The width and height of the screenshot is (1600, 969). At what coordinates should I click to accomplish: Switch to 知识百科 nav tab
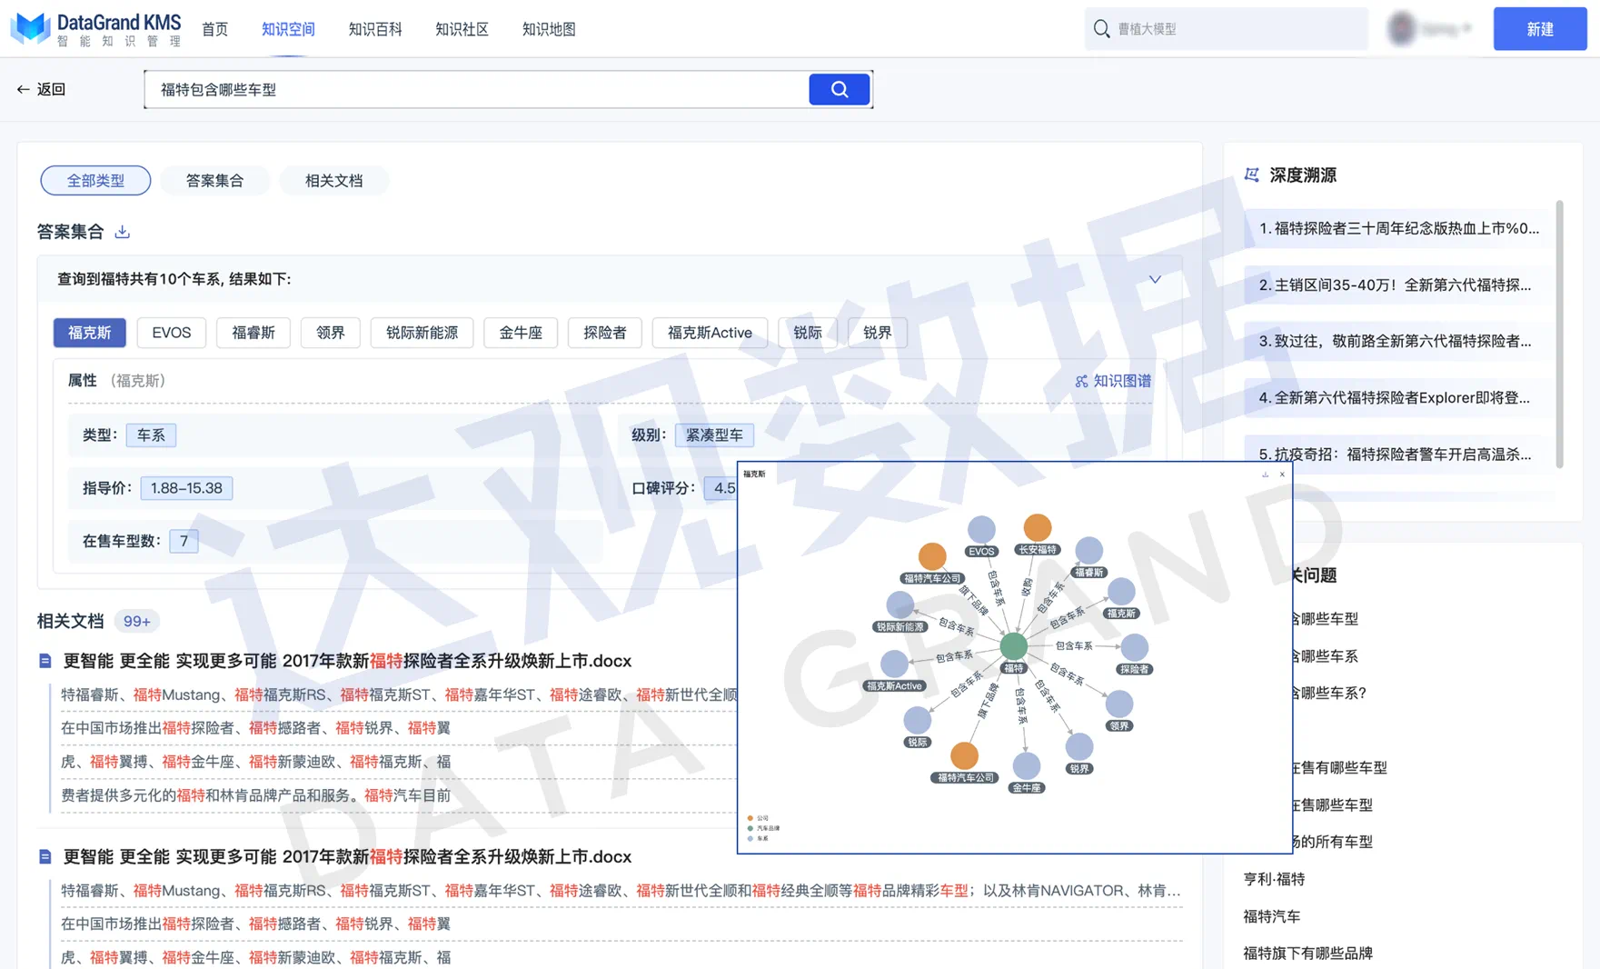374,29
